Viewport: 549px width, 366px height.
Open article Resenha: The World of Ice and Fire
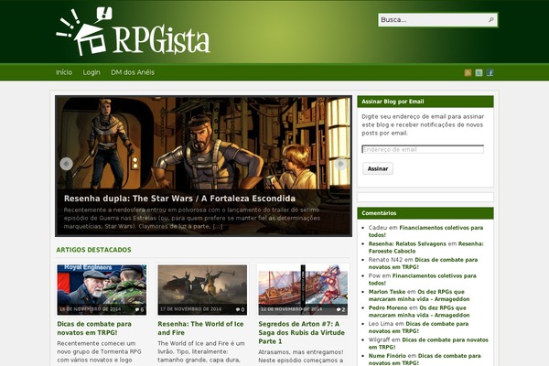tap(200, 328)
